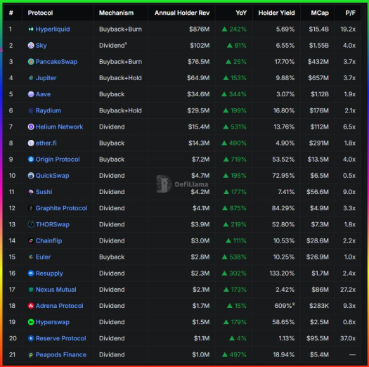
Task: Click the Chainflip logo icon
Action: 31,240
